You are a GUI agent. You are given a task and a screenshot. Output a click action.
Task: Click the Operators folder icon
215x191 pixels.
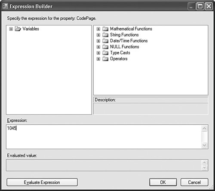[x=105, y=59]
